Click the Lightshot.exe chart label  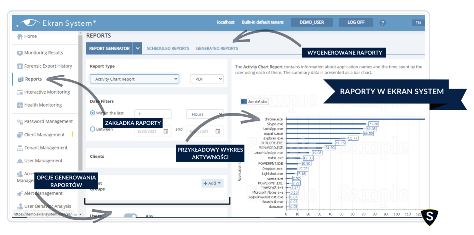tap(273, 174)
